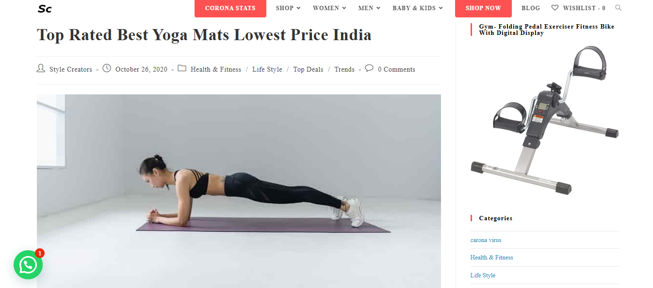Click the SHOP NOW button
The image size is (653, 288).
tap(483, 8)
